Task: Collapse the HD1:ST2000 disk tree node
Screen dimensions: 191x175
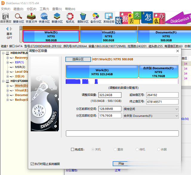Action: click(x=3, y=81)
